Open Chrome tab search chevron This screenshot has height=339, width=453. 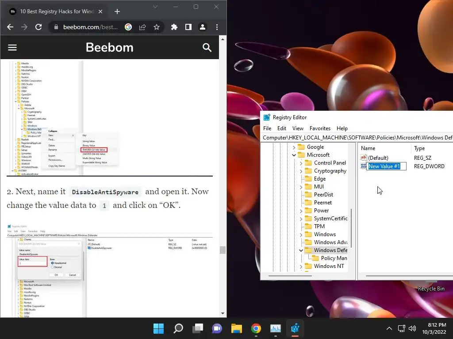pos(155,7)
